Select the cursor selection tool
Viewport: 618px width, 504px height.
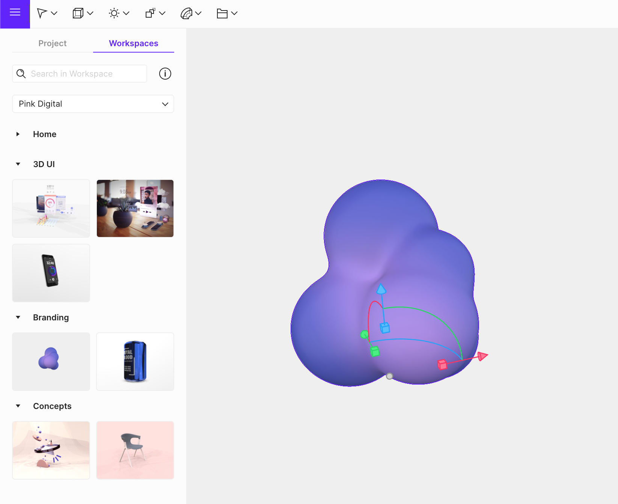point(42,13)
